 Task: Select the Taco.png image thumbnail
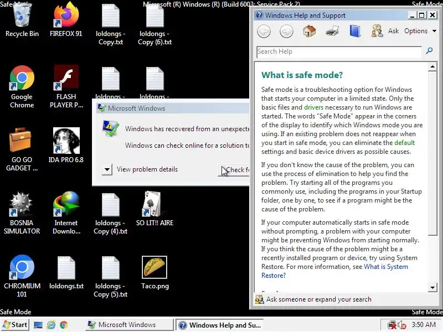click(154, 272)
